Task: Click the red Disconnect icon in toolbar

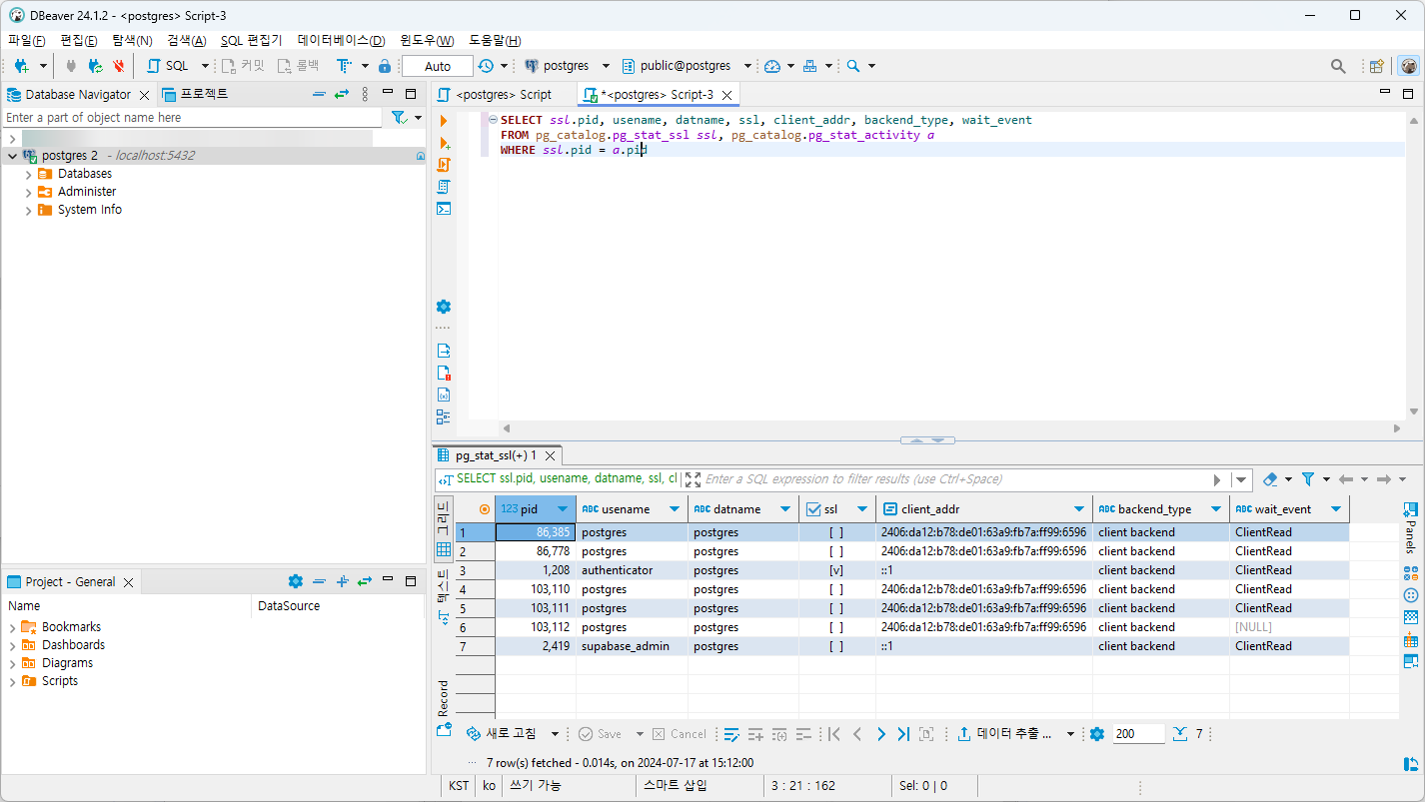Action: pos(119,66)
